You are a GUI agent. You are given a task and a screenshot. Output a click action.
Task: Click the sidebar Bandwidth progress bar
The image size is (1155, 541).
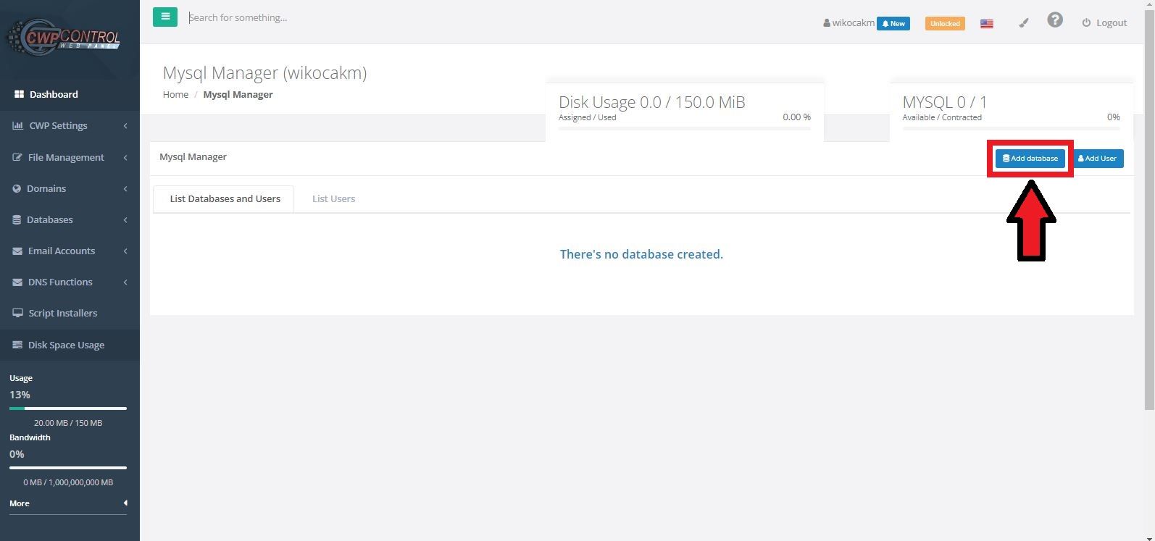coord(68,468)
